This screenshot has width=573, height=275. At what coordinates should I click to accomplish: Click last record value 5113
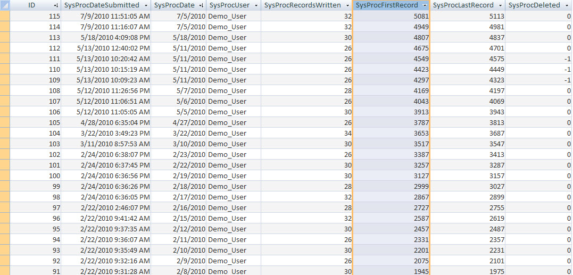click(x=467, y=16)
